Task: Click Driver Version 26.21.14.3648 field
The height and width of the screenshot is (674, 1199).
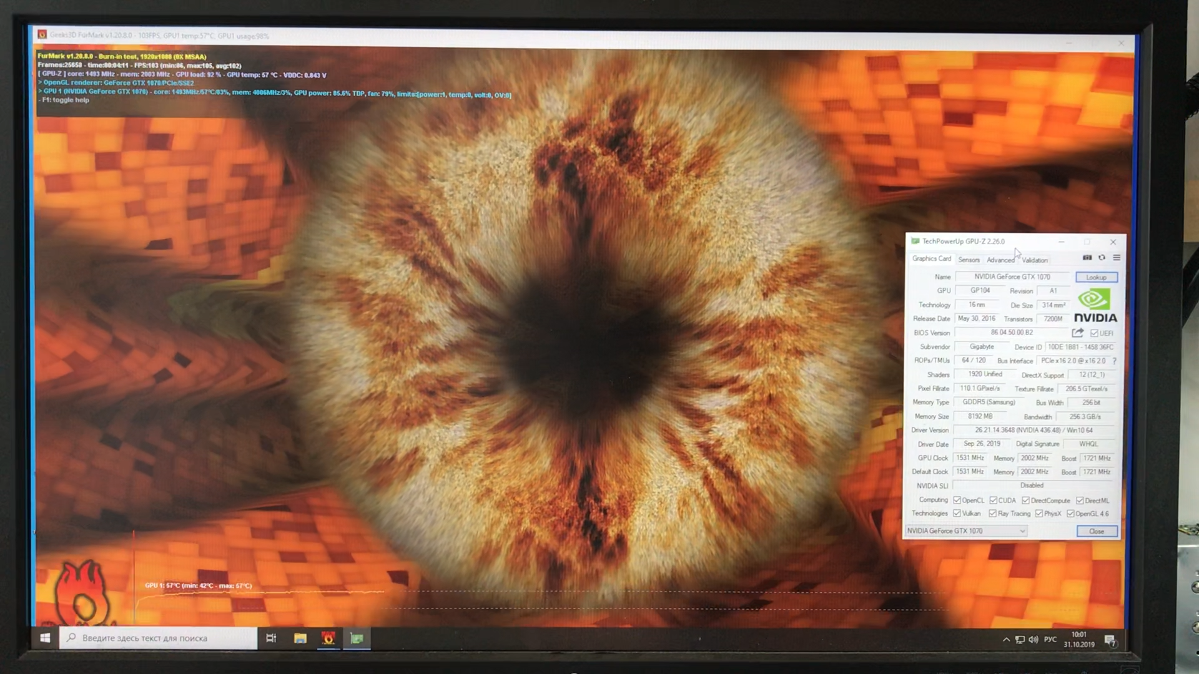Action: (1034, 430)
